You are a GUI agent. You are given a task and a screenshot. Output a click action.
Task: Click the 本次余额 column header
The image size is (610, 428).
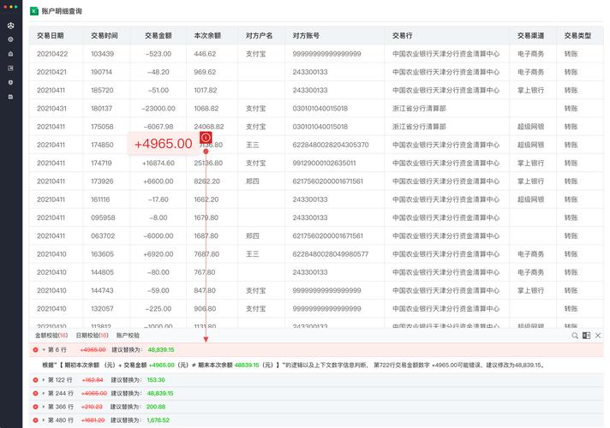(207, 35)
